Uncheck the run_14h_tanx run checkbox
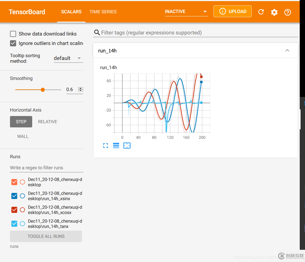 click(x=14, y=223)
